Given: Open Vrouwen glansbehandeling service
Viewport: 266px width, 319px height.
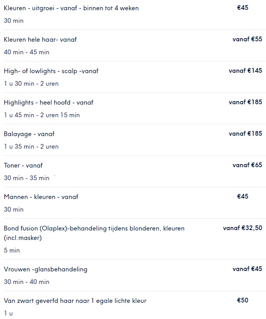Looking at the screenshot, I should point(134,275).
